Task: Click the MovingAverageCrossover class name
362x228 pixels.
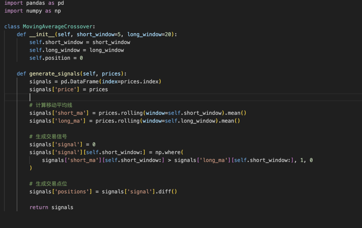Action: tap(58, 27)
